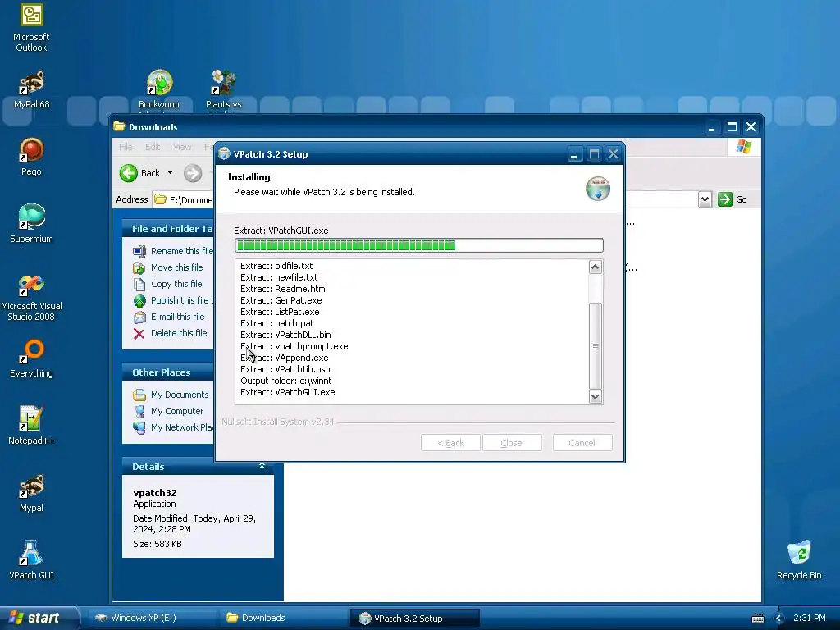840x630 pixels.
Task: Click the install log scroll up arrow
Action: click(x=596, y=267)
